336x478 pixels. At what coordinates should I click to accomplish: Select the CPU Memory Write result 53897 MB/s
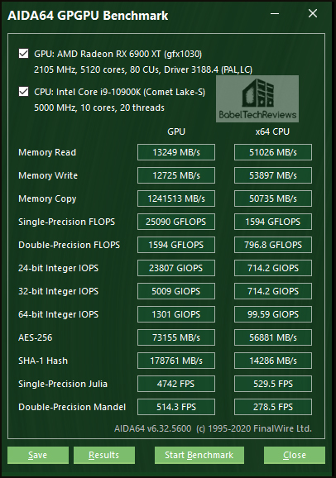click(273, 175)
